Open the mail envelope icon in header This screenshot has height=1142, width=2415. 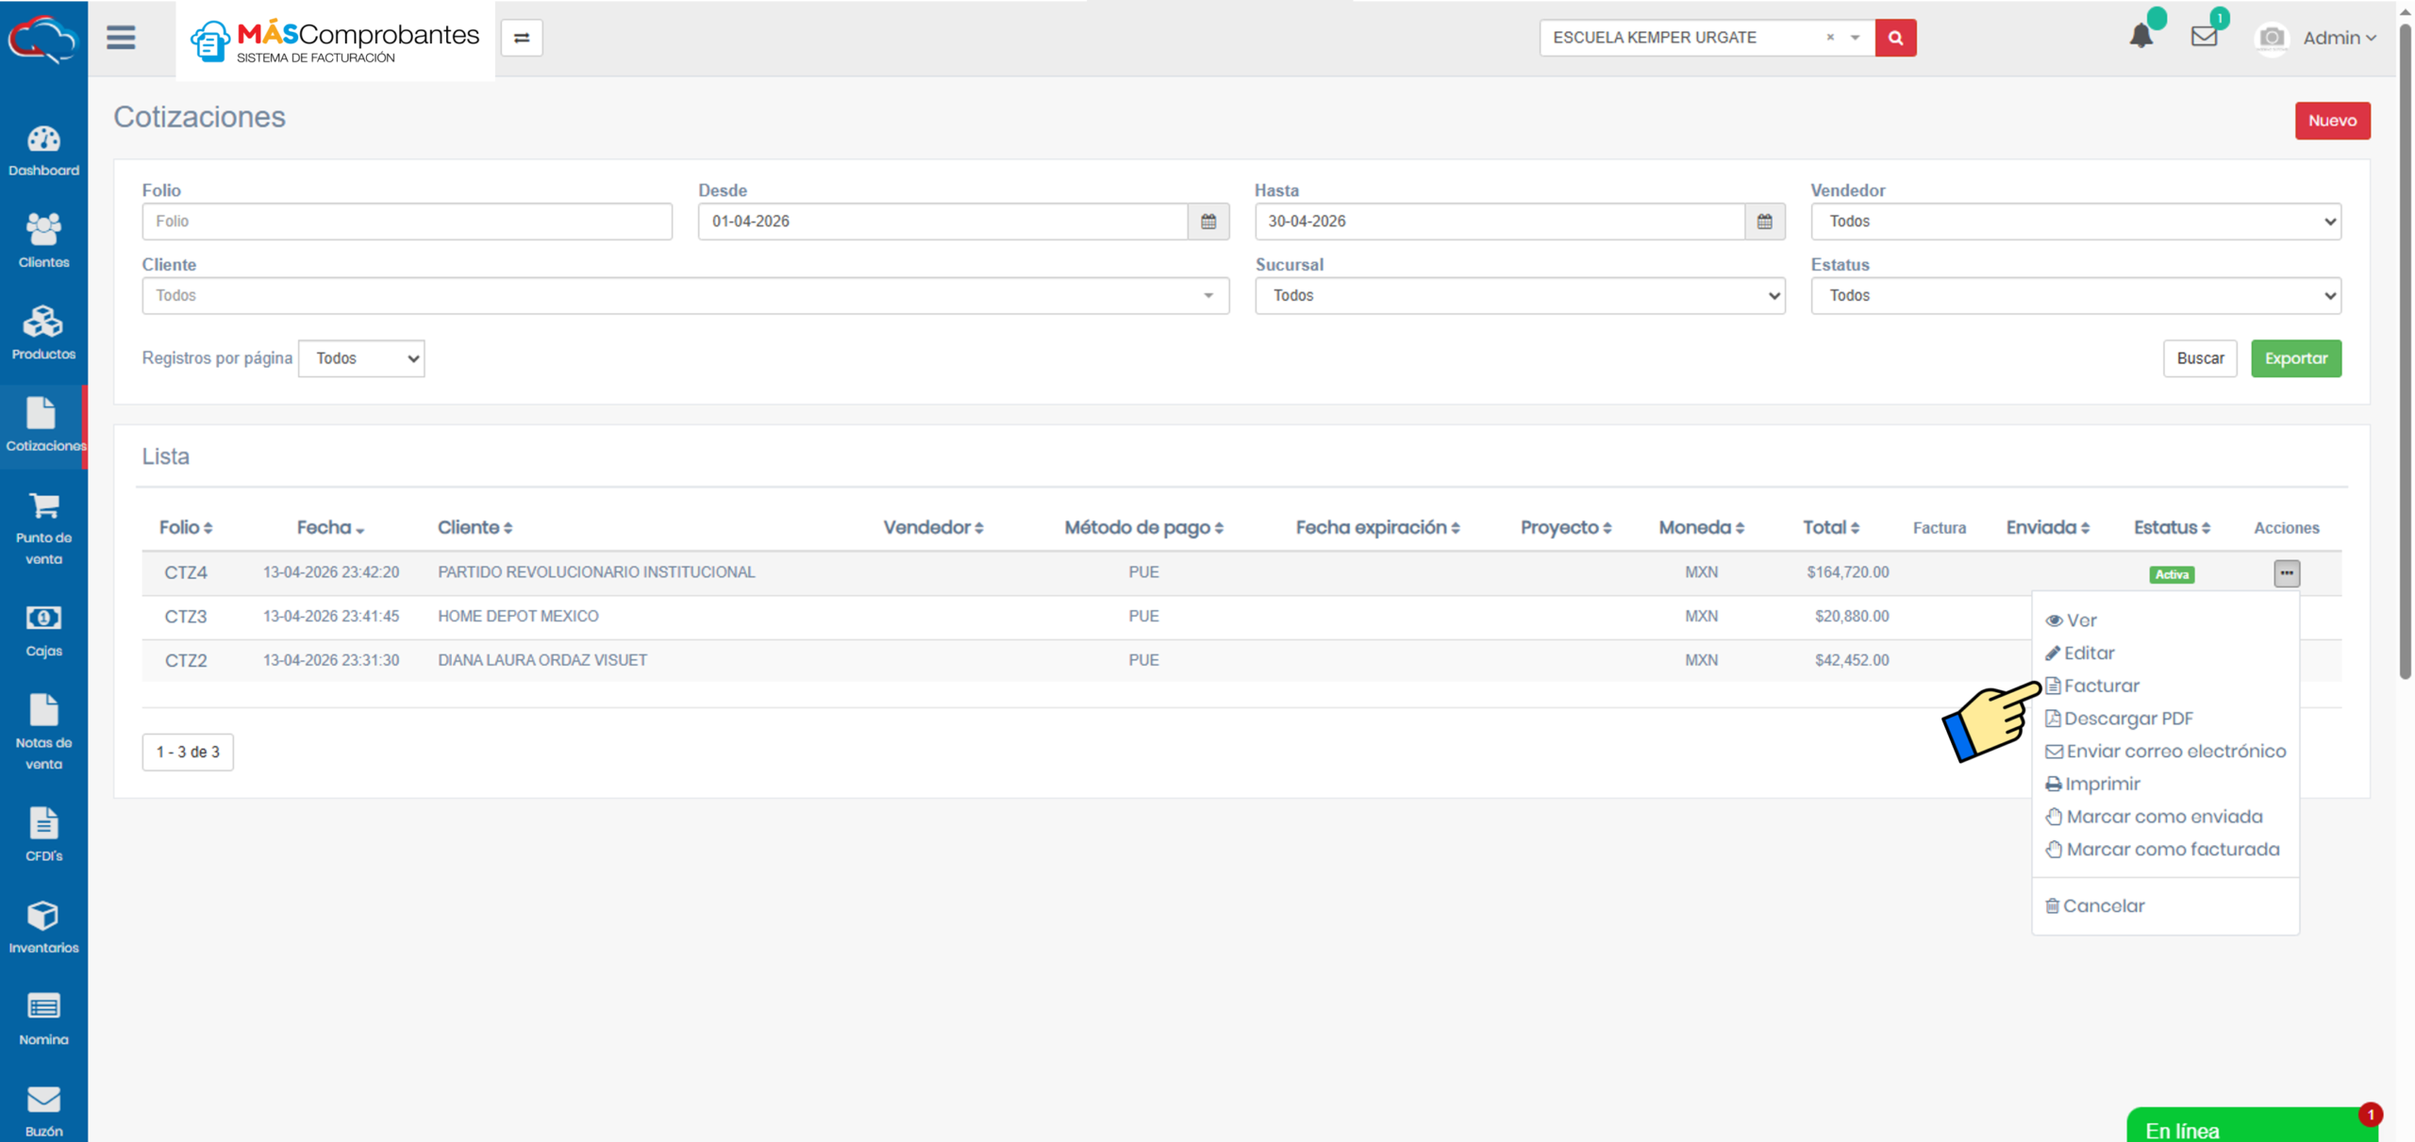point(2204,37)
